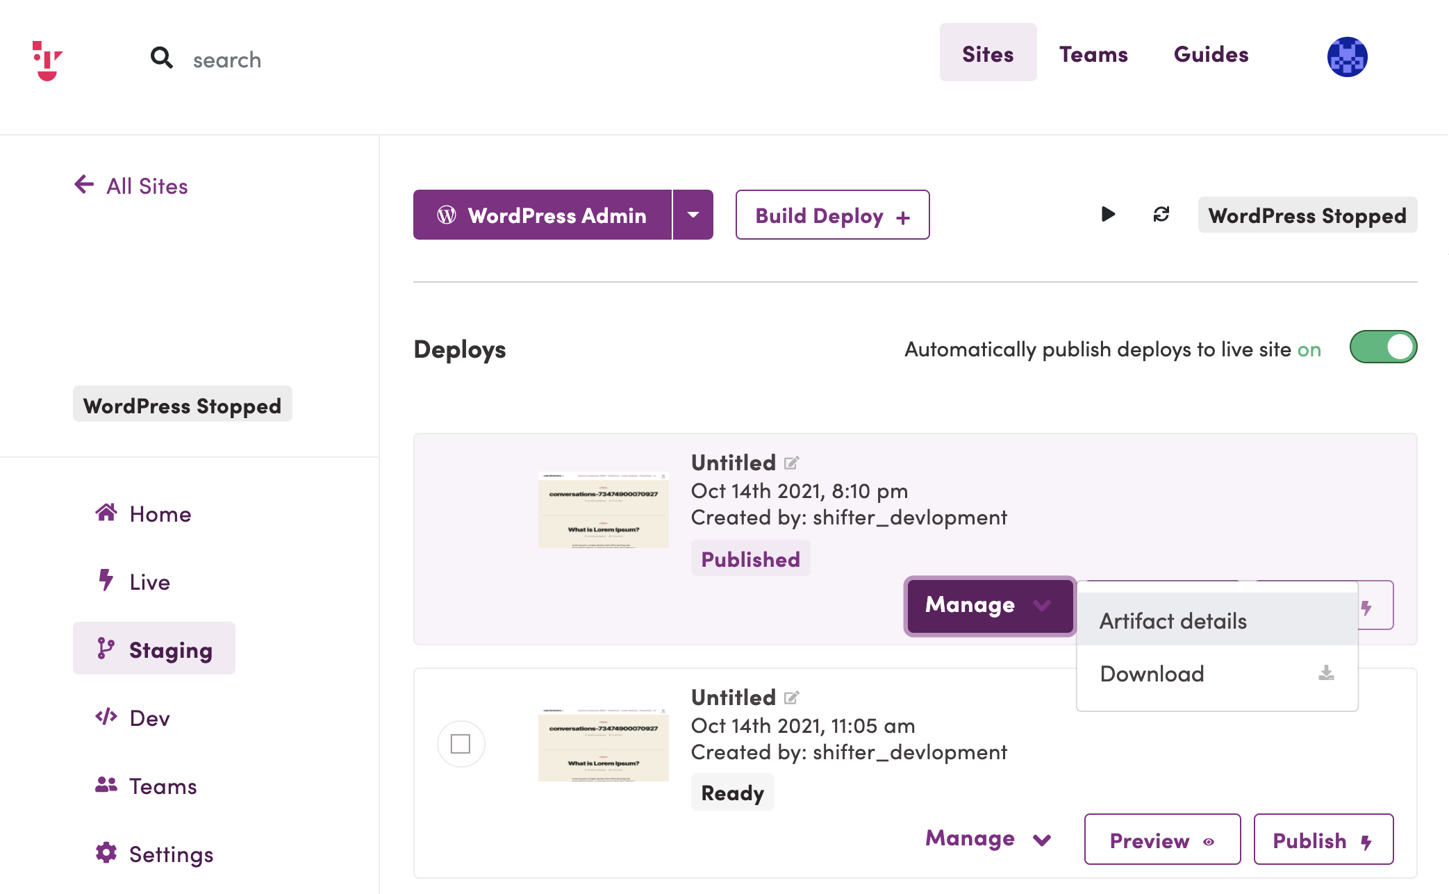Click Build Deploy button
Screen dimensions: 1449x894
832,215
